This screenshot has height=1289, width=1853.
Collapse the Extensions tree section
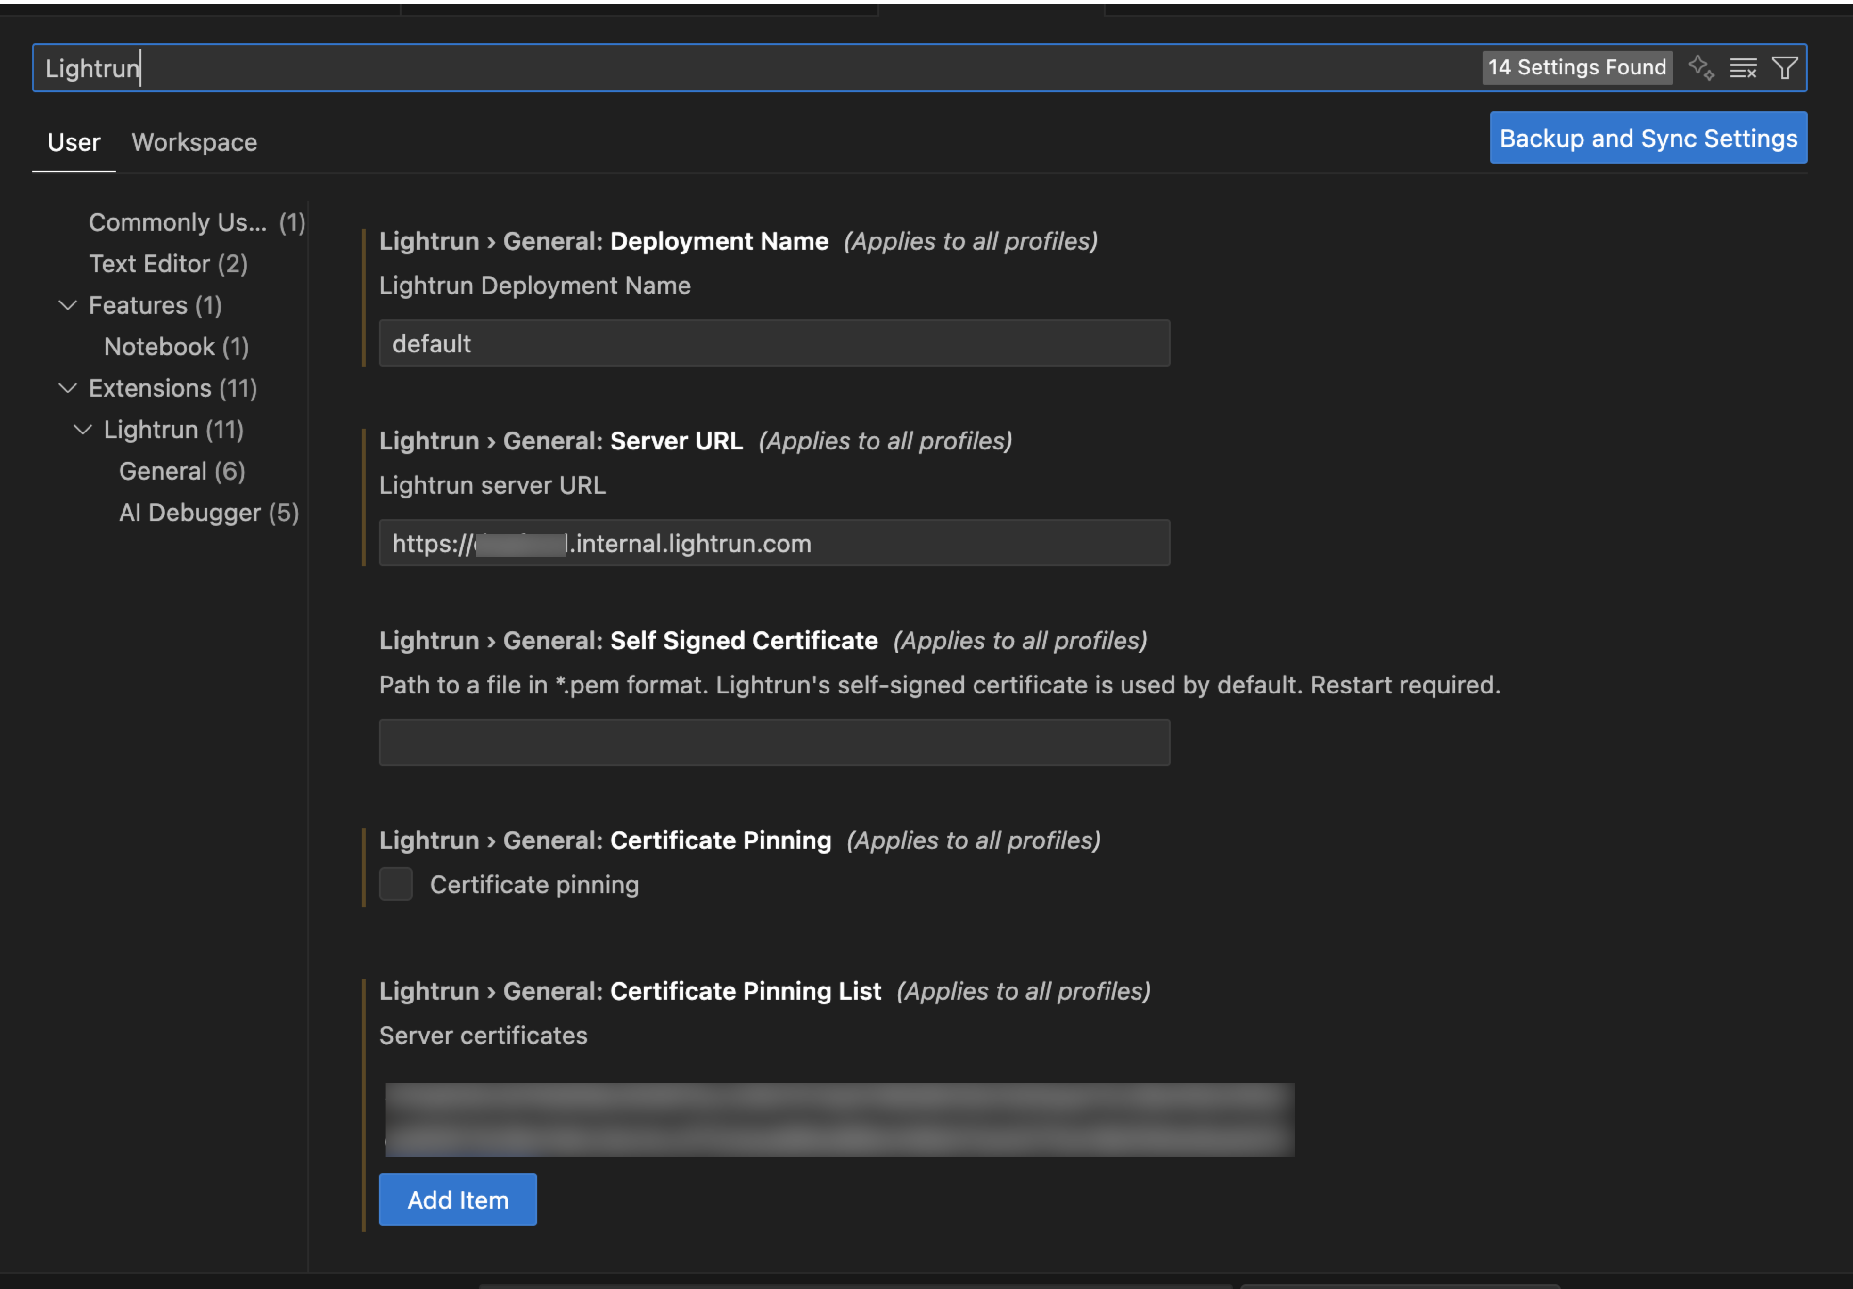[x=69, y=388]
